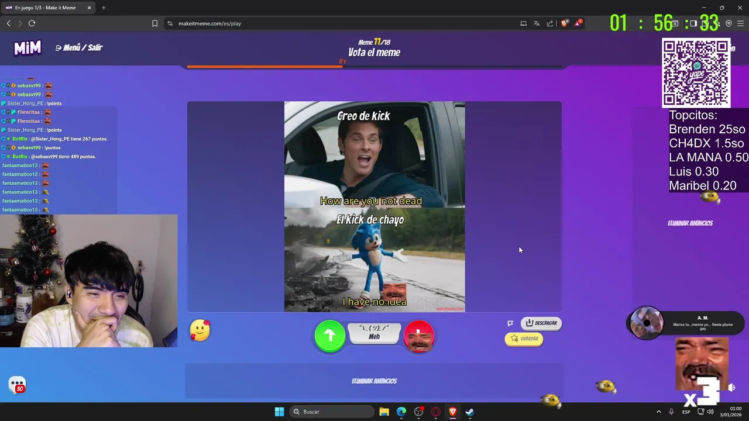Click the voting countdown progress bar
Image resolution: width=749 pixels, height=421 pixels.
(374, 67)
